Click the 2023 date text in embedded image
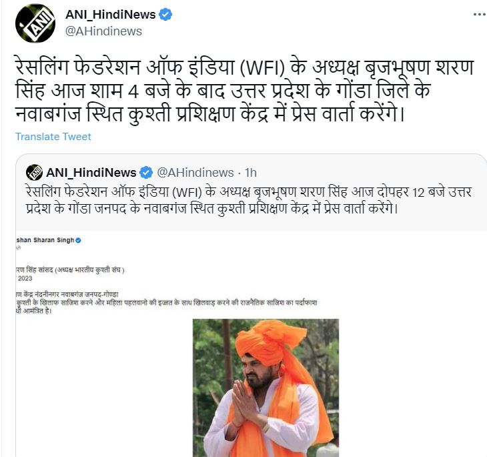Viewport: 487px width, 457px height. pyautogui.click(x=25, y=278)
